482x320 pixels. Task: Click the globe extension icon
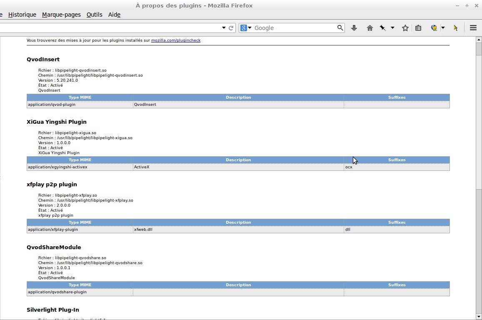pos(434,28)
